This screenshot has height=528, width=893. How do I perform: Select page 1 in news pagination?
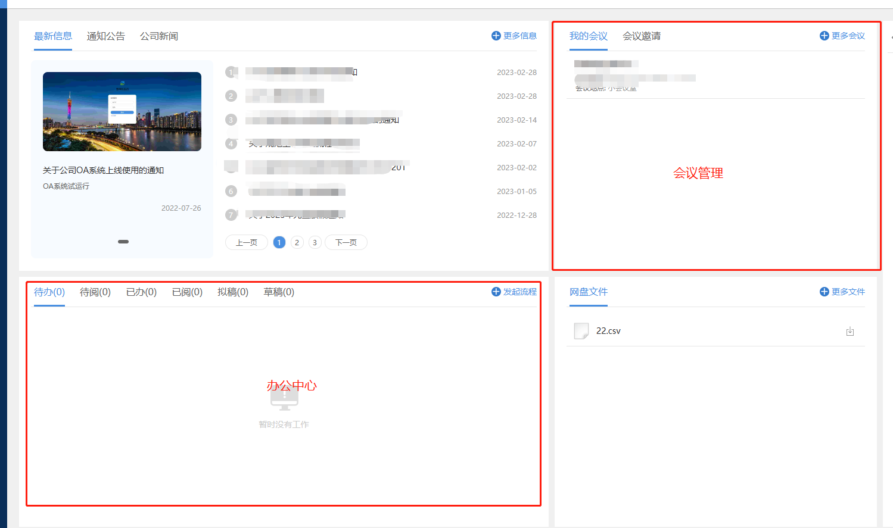click(x=279, y=242)
